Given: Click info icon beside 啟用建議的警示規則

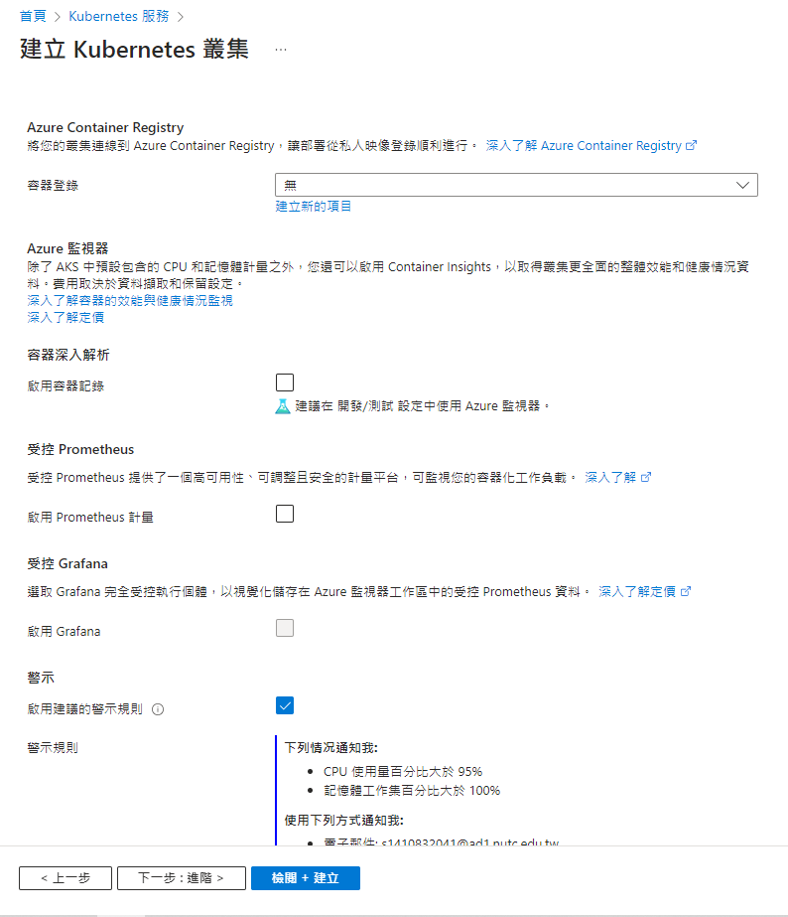Looking at the screenshot, I should (158, 709).
